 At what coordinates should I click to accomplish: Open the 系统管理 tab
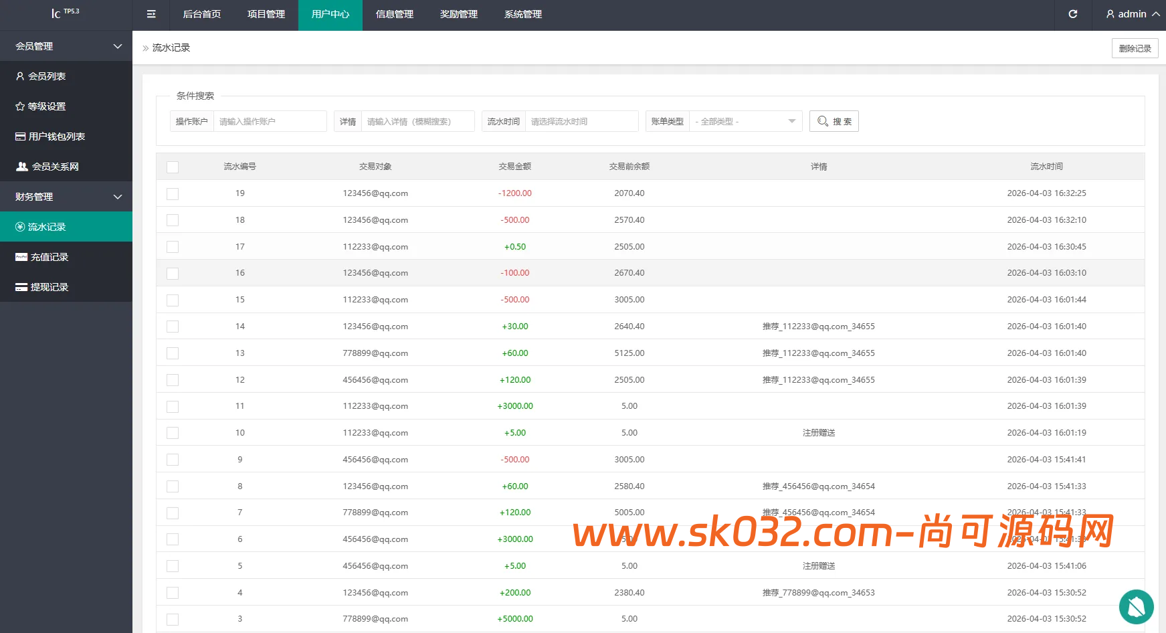pyautogui.click(x=523, y=14)
